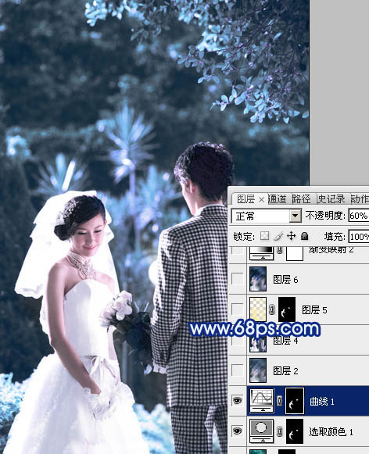The width and height of the screenshot is (369, 454).
Task: Show Layer 2 via visibility box
Action: [238, 370]
